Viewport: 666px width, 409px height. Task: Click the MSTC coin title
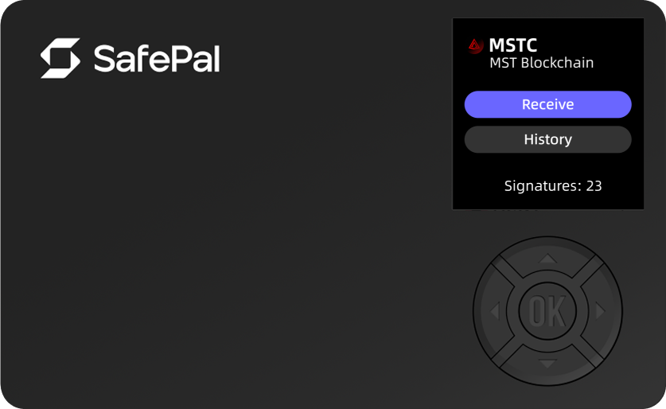coord(513,45)
